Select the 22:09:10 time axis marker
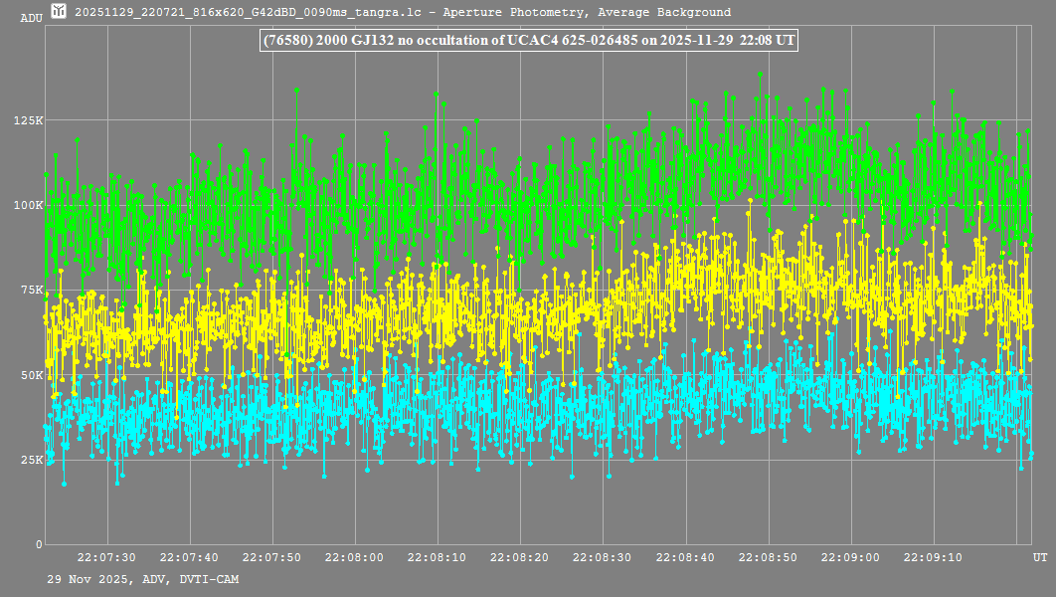 [934, 558]
